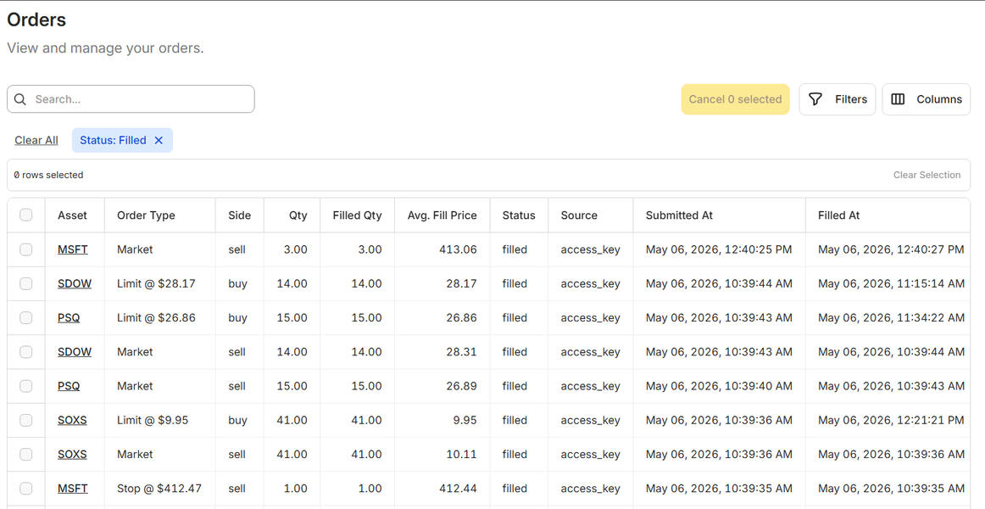The width and height of the screenshot is (985, 509).
Task: Check the SDOW Limit @ $28.17 row
Action: click(x=25, y=283)
